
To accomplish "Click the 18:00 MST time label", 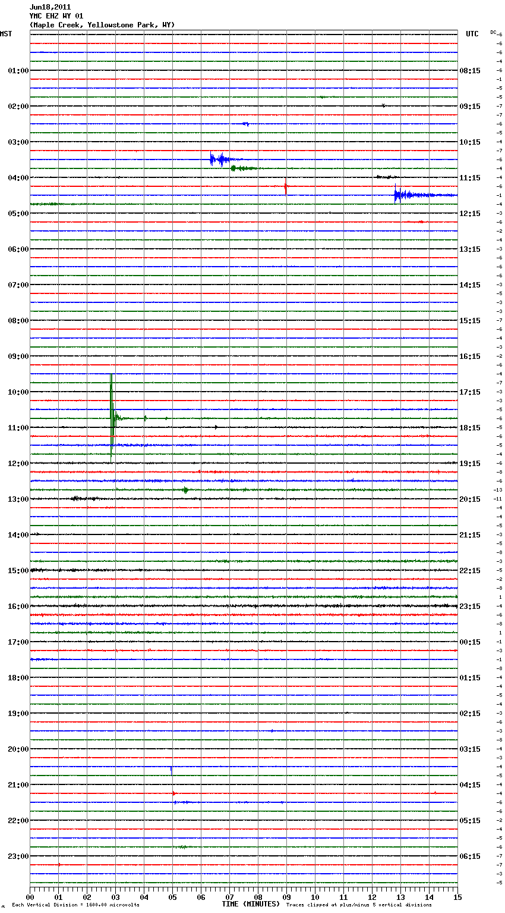I will point(18,678).
